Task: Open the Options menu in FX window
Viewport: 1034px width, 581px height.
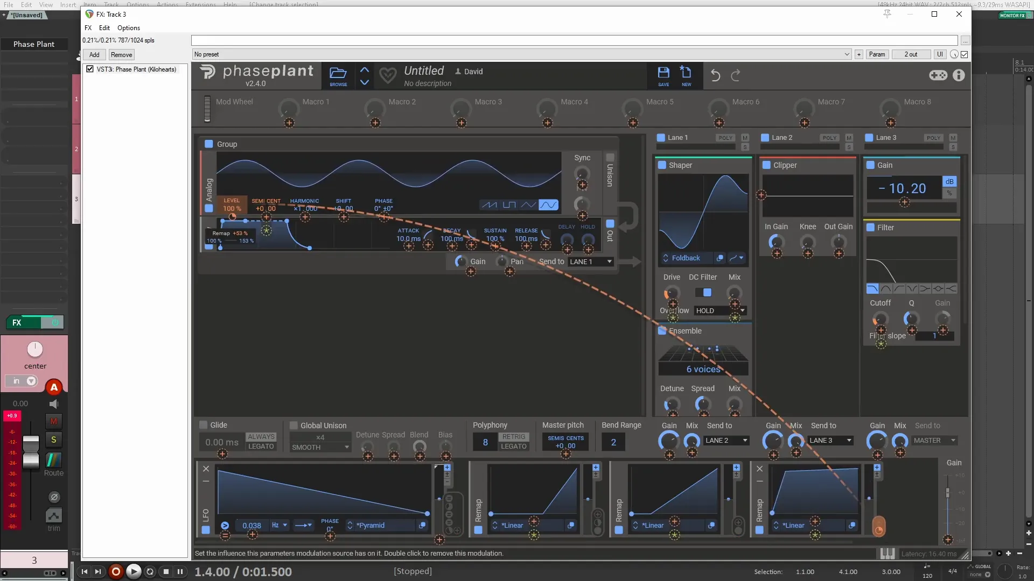Action: [x=129, y=28]
